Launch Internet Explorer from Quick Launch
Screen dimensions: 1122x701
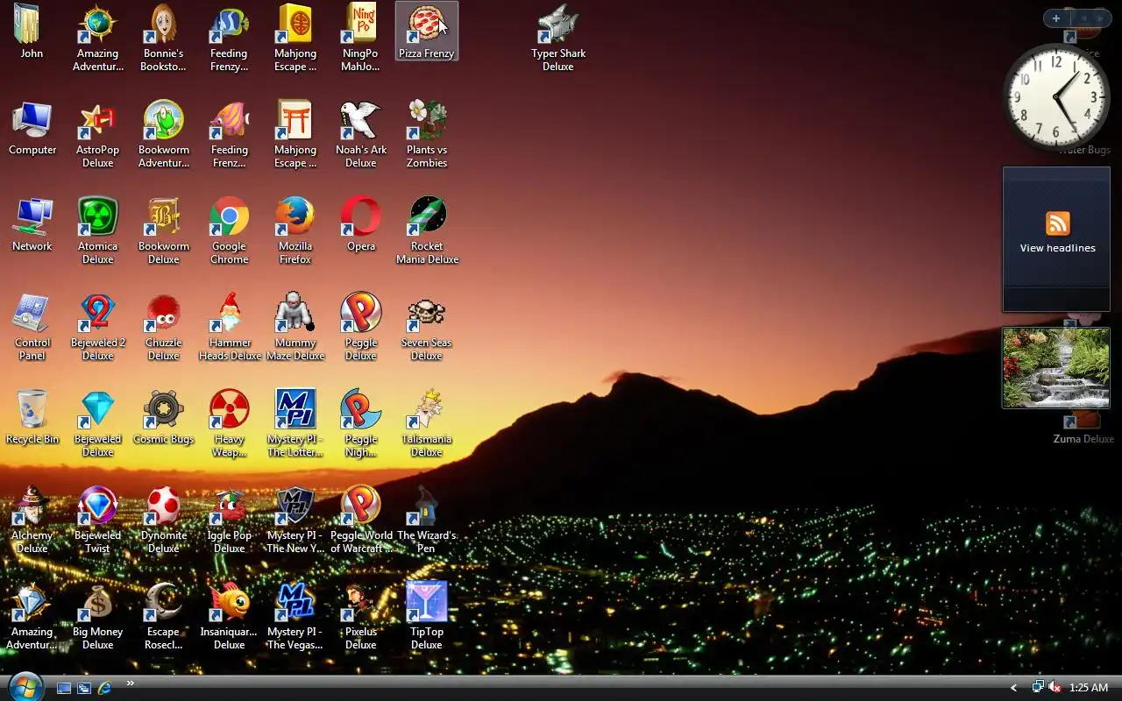click(104, 688)
